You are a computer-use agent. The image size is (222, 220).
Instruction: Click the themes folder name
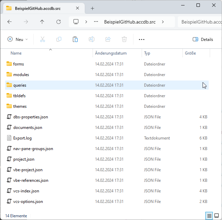[20, 106]
